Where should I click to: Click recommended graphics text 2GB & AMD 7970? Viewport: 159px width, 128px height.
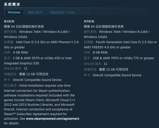point(106,58)
